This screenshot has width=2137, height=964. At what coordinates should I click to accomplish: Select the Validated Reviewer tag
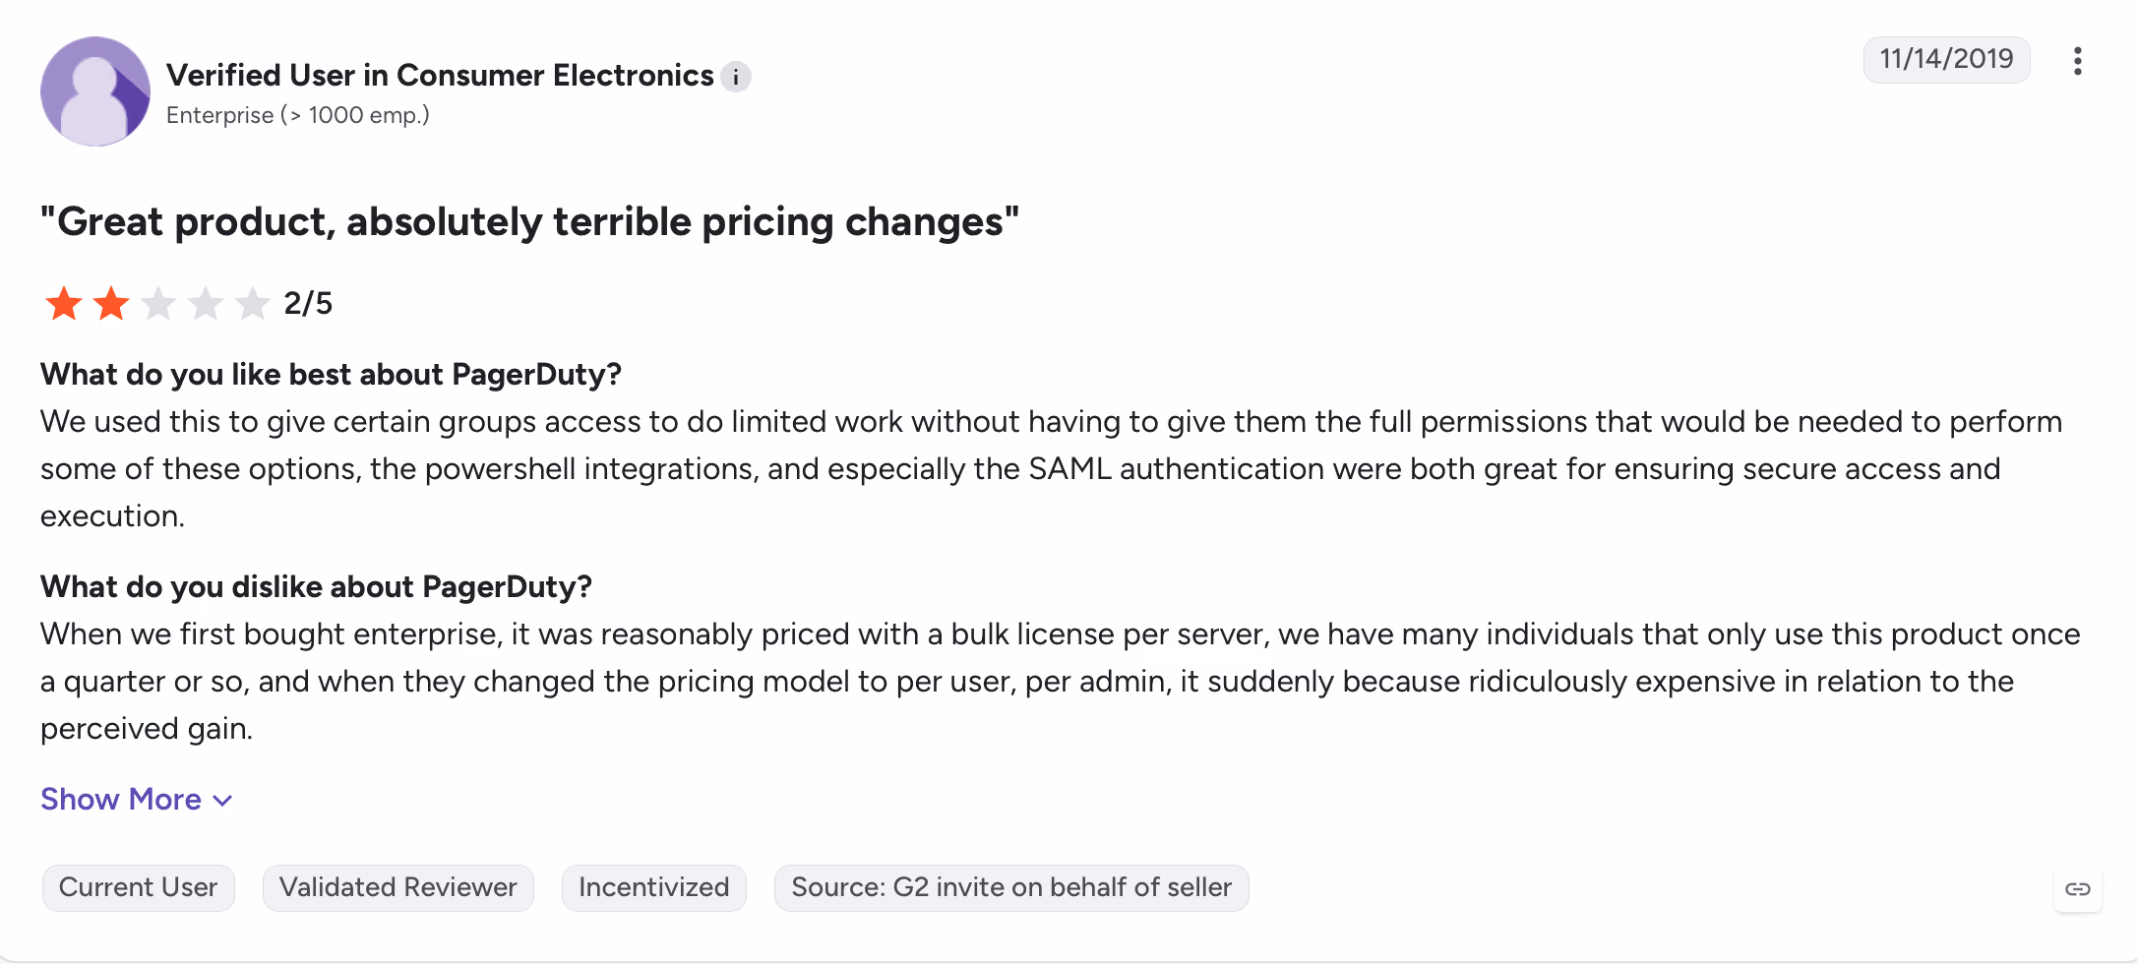397,888
